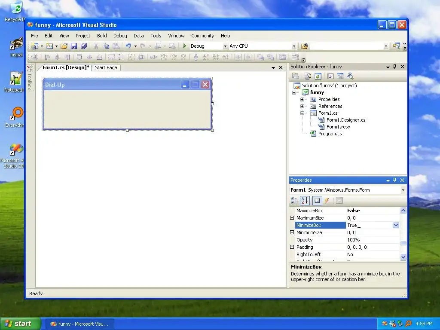Open the MinimizeBox value dropdown arrow

396,225
